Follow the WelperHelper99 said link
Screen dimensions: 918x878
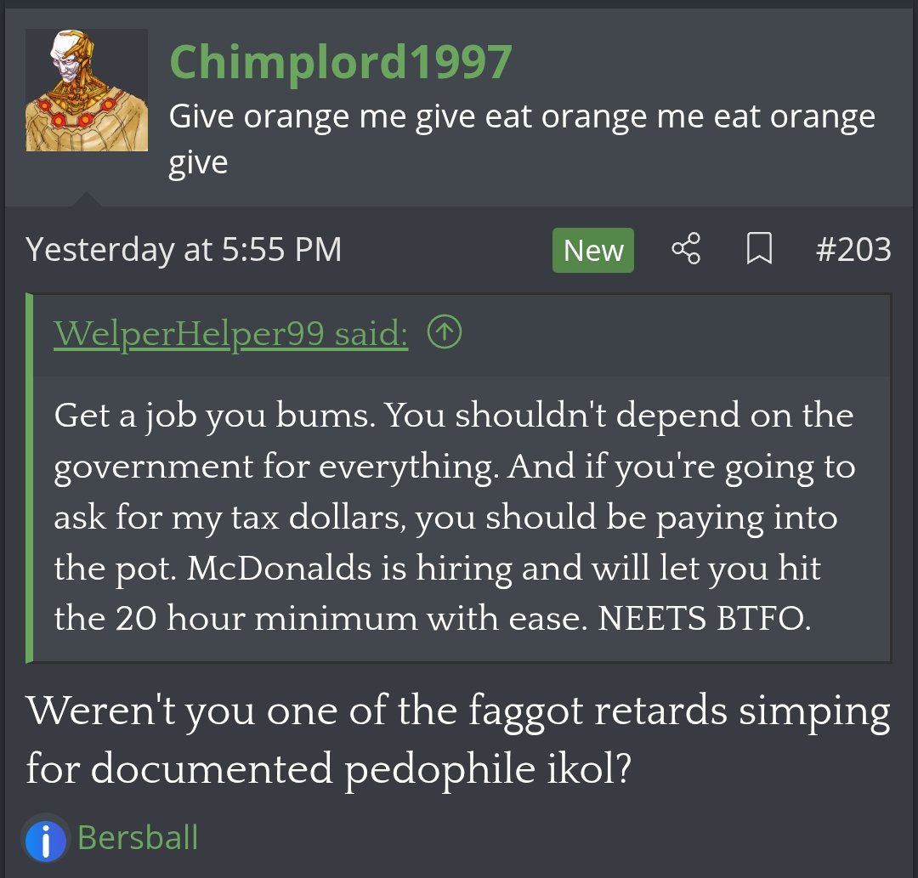[230, 334]
